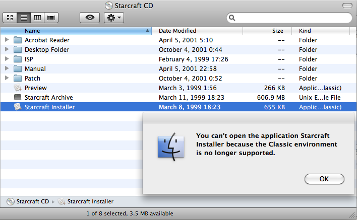This screenshot has width=357, height=220.
Task: Select the ISP folder icon
Action: pos(18,59)
